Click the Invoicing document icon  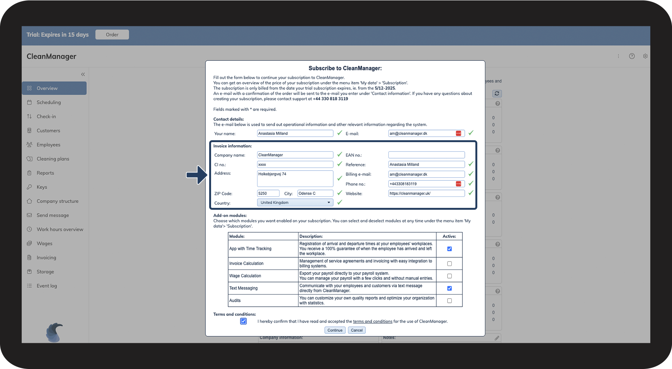29,258
